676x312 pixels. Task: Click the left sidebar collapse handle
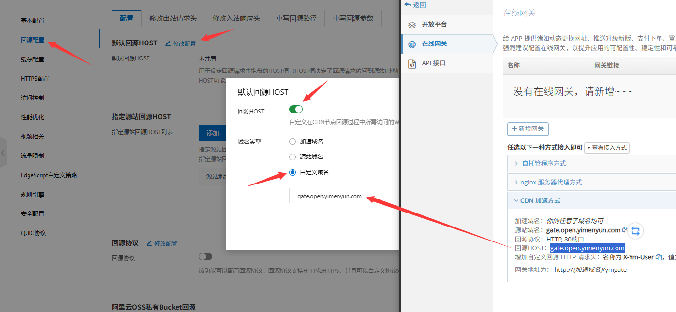coord(3,153)
